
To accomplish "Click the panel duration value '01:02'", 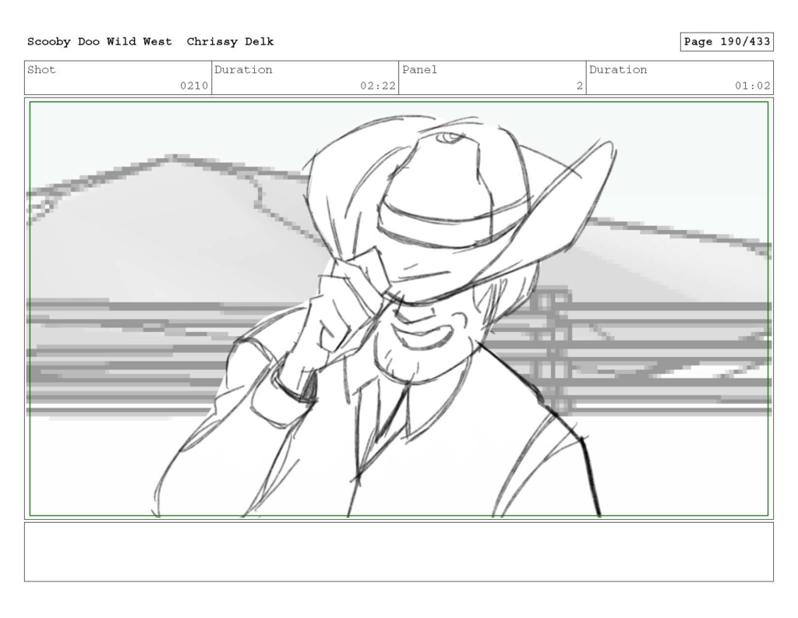I will tap(752, 86).
